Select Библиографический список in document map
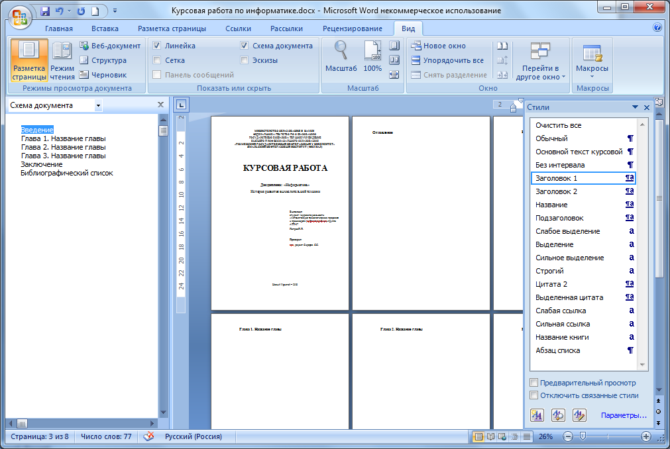 [67, 173]
